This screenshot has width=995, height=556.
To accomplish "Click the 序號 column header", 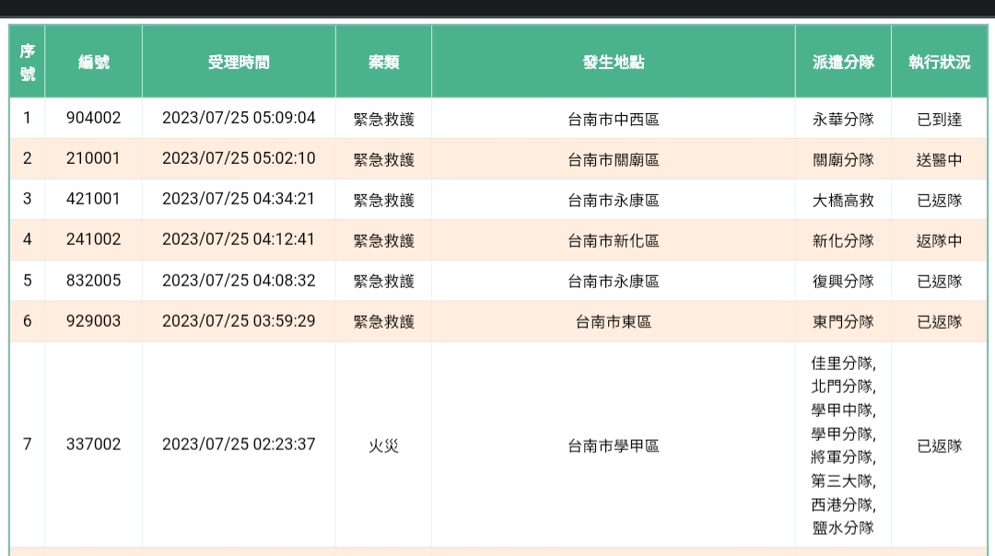I will tap(28, 63).
